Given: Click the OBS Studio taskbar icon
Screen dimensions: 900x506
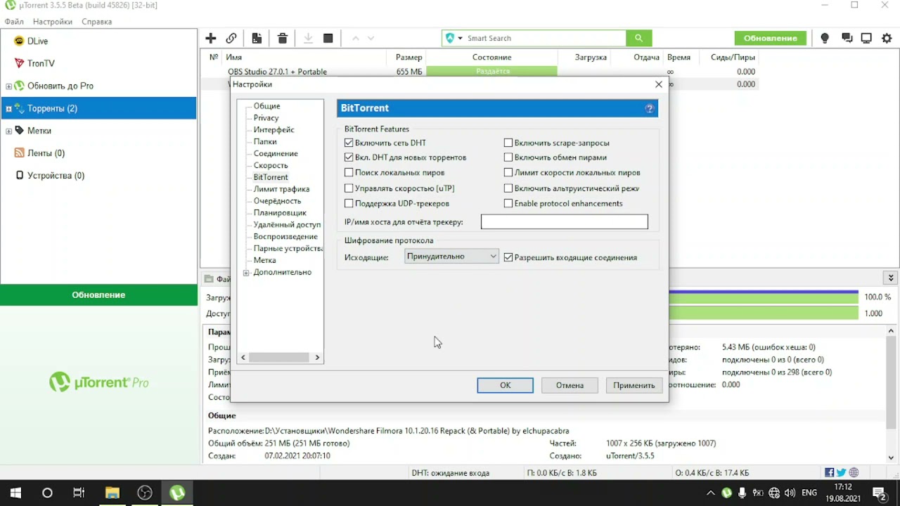Looking at the screenshot, I should (x=145, y=493).
